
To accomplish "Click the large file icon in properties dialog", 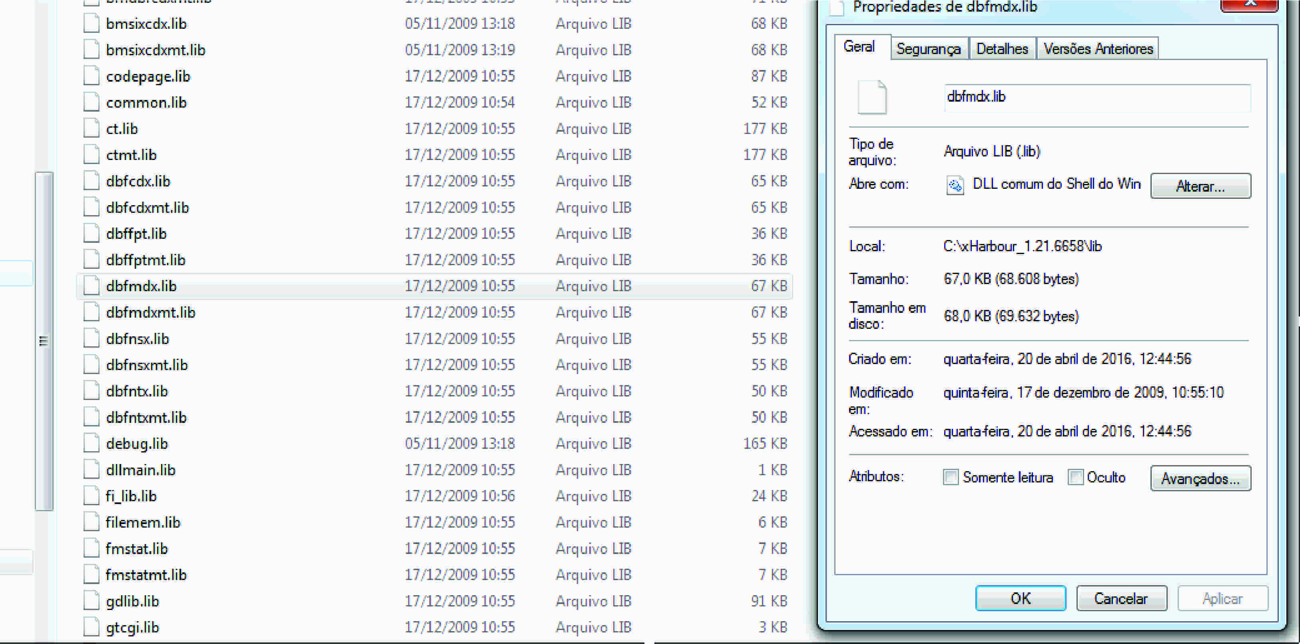I will click(x=872, y=97).
